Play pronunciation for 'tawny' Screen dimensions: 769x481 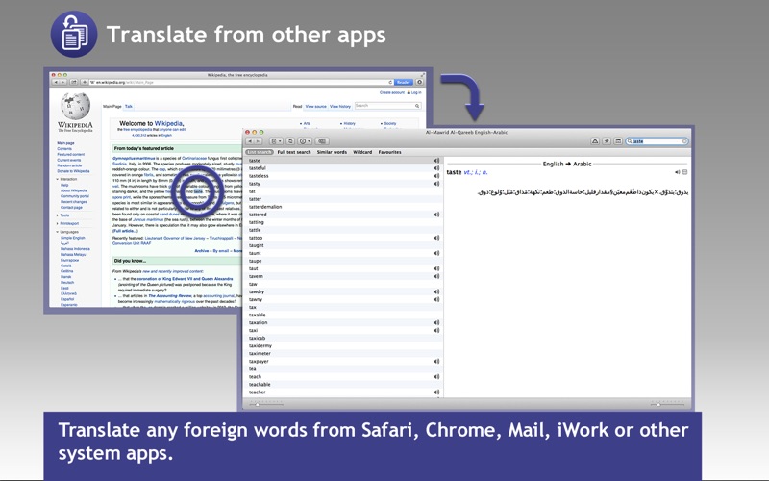point(436,299)
